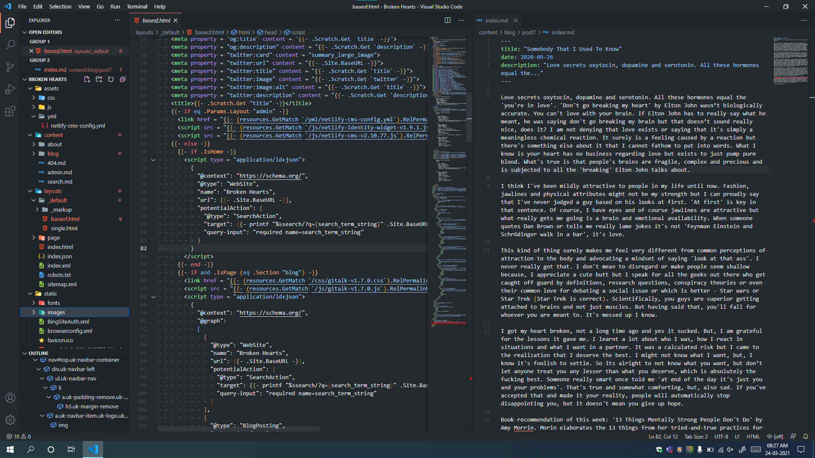
Task: Fold the script block at line 71
Action: tap(153, 160)
